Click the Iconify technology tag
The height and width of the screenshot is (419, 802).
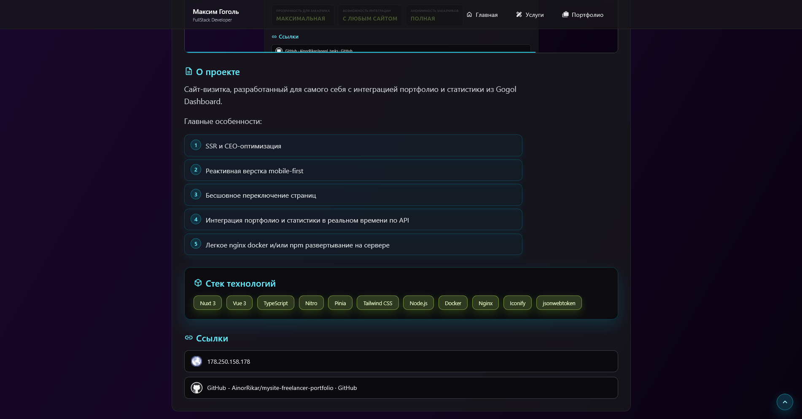coord(517,303)
